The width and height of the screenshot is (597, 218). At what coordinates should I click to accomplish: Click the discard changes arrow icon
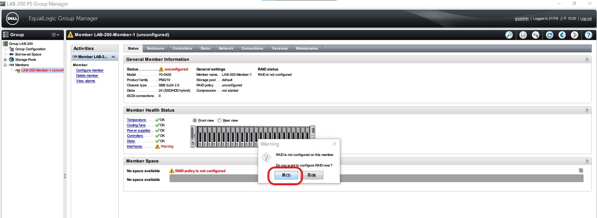(x=536, y=35)
